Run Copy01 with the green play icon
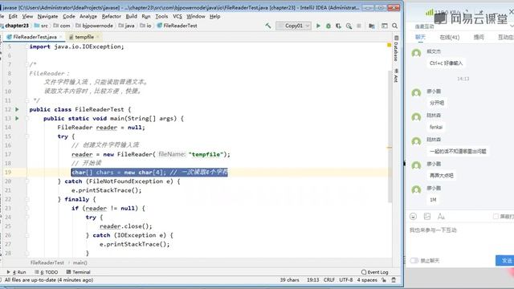Image resolution: width=514 pixels, height=289 pixels. click(318, 26)
